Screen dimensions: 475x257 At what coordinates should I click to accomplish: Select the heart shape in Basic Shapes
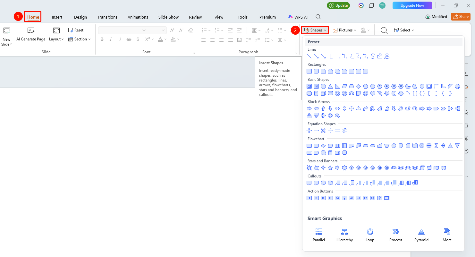pyautogui.click(x=373, y=93)
